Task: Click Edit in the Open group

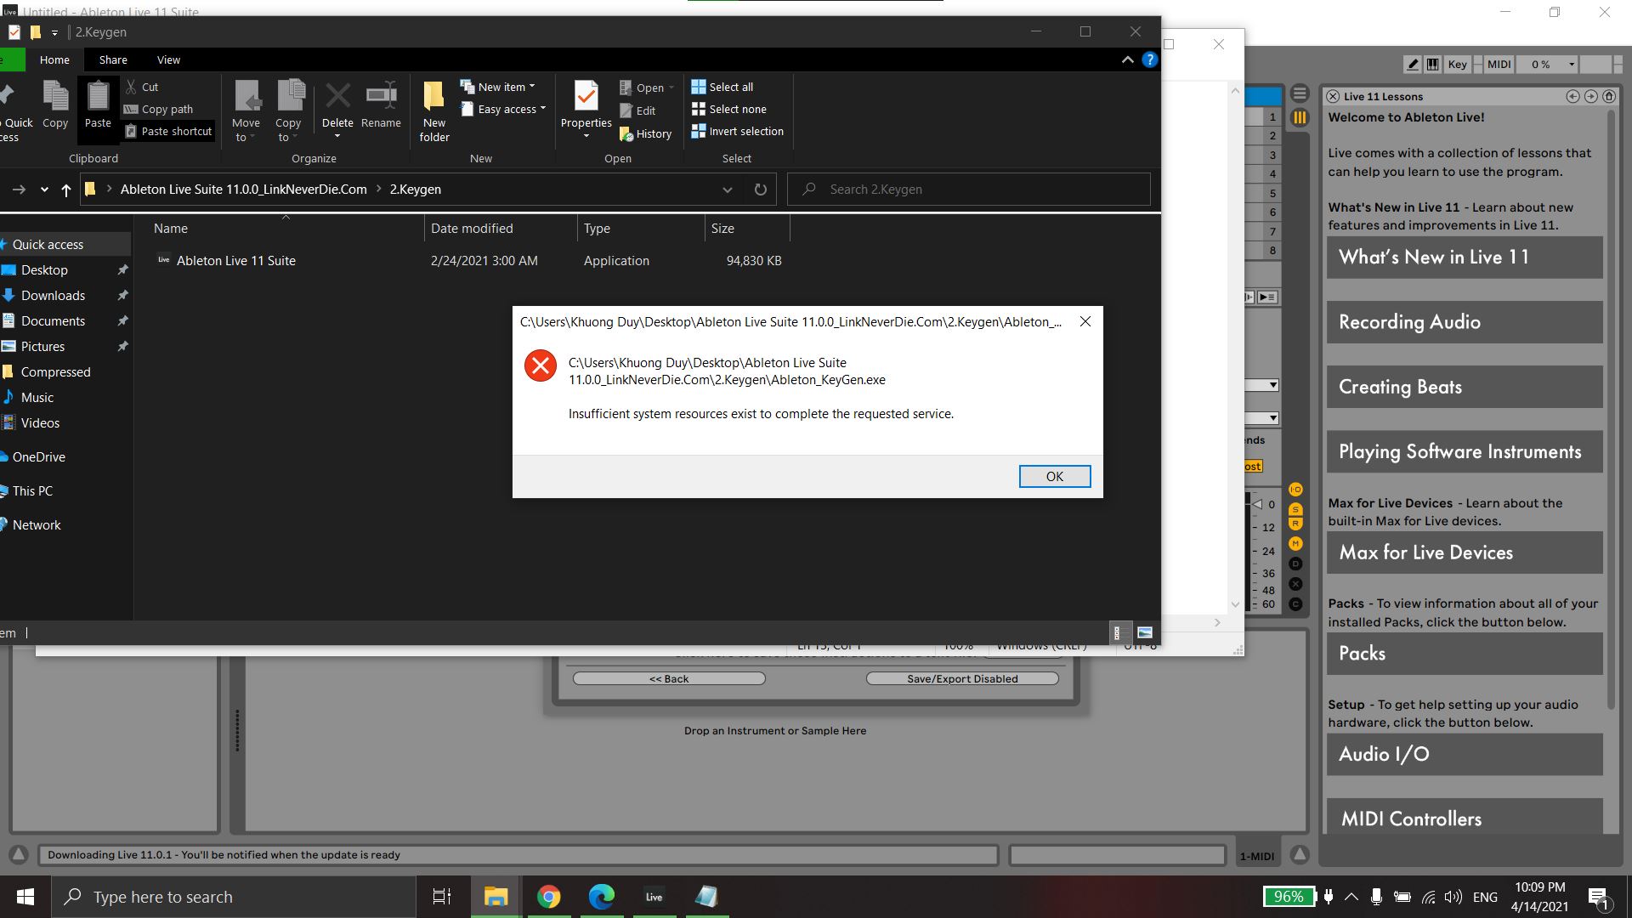Action: point(637,110)
